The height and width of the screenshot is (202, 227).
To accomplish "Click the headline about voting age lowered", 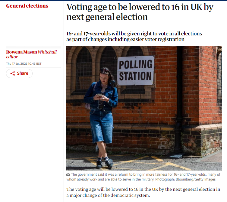I will (x=140, y=12).
